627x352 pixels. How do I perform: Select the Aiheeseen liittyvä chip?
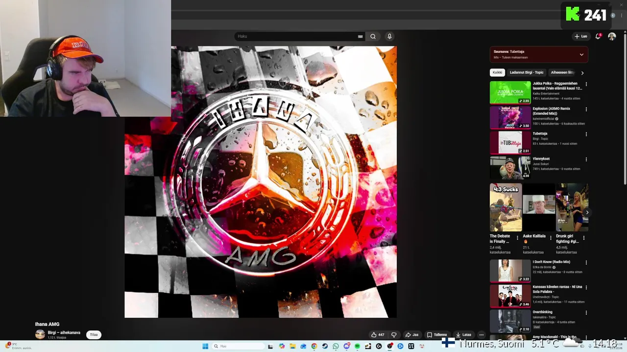tap(562, 72)
